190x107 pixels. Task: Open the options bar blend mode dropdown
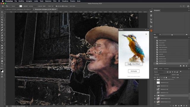click(33, 6)
